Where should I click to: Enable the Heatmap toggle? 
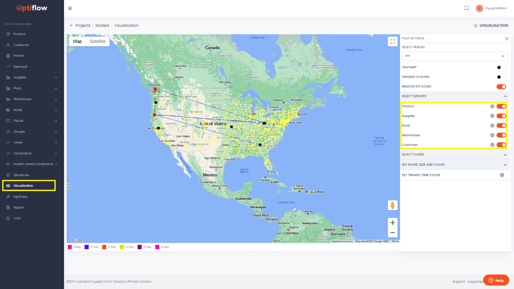coord(501,67)
